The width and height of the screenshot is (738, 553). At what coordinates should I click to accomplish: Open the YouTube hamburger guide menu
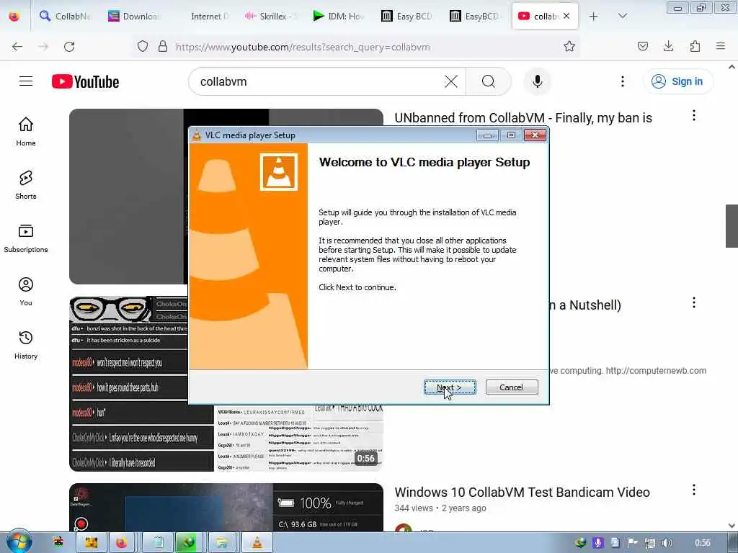coord(26,81)
